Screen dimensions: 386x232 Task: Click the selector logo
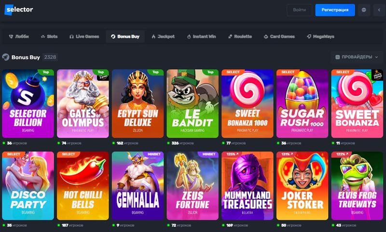point(19,10)
